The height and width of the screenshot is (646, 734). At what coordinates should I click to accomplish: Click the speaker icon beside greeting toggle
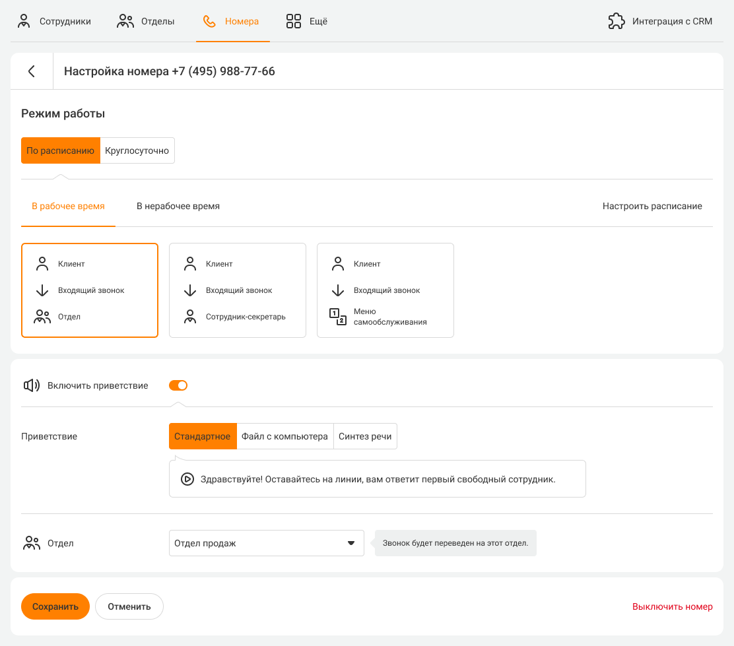[x=31, y=385]
